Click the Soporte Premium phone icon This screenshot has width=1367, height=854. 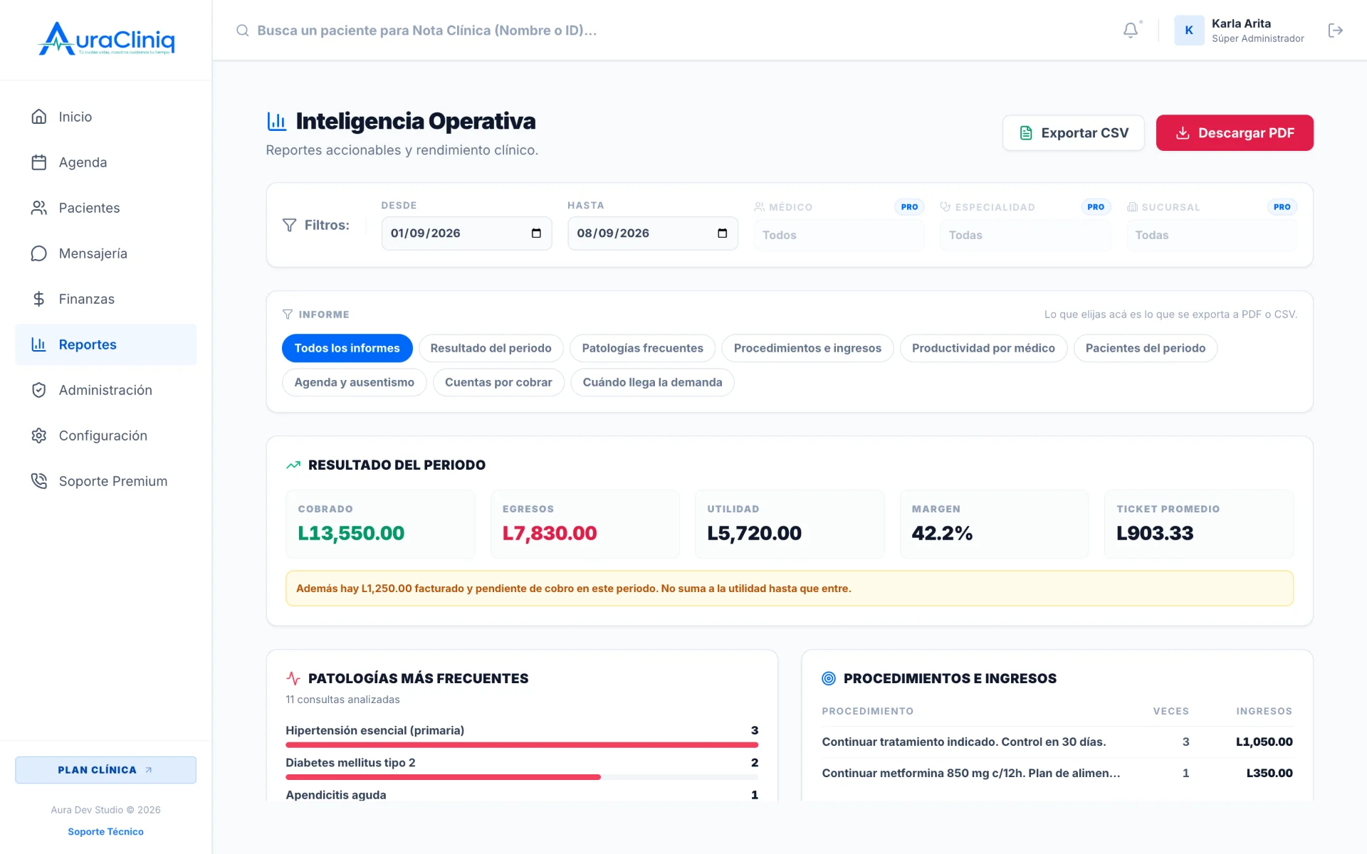39,481
